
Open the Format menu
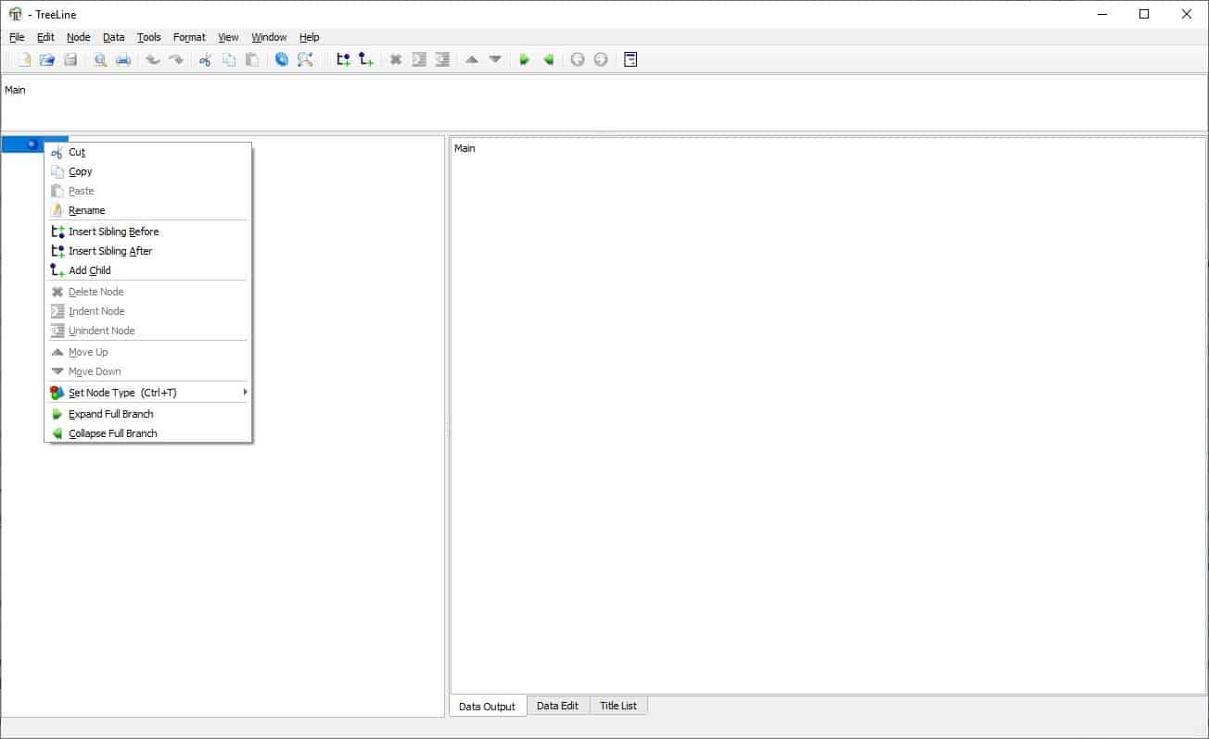189,37
